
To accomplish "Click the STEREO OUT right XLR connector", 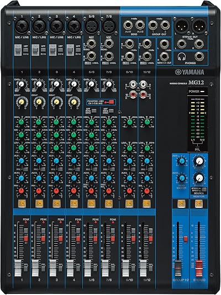I will [199, 26].
